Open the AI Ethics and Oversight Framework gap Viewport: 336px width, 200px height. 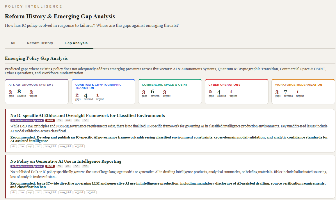point(88,115)
